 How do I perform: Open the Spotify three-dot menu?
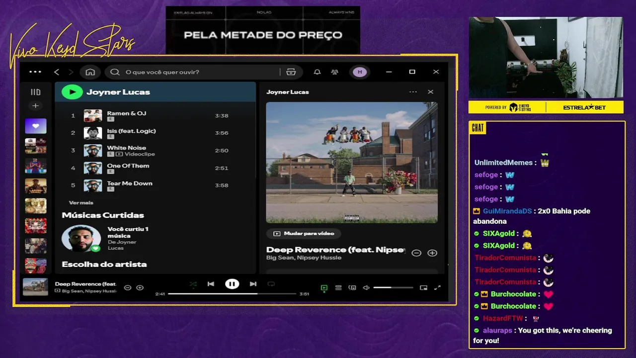(x=35, y=72)
